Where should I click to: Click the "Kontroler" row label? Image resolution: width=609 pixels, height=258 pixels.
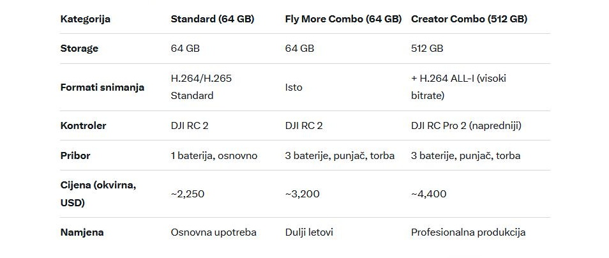pyautogui.click(x=83, y=125)
